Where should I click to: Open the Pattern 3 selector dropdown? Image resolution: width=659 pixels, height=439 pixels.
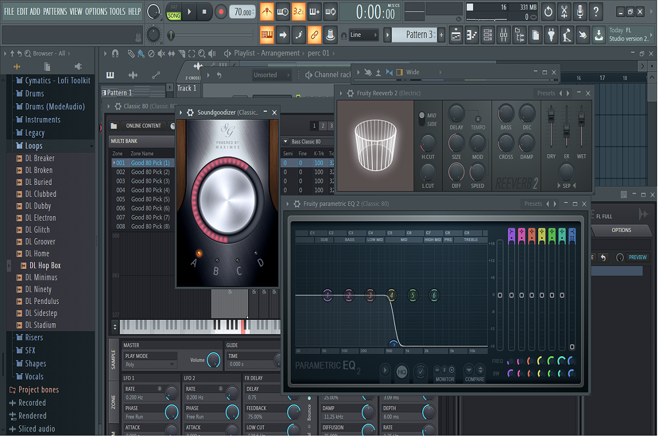(414, 35)
